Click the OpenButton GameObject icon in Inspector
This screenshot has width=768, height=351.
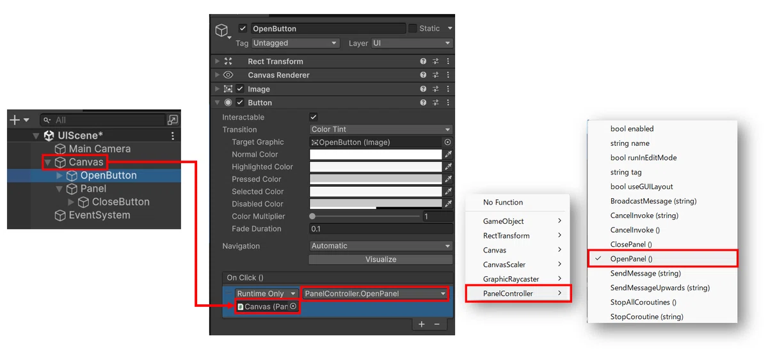pyautogui.click(x=221, y=31)
